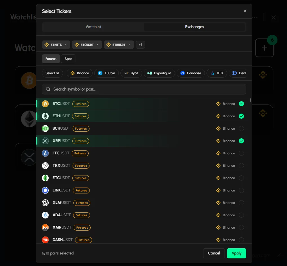Click the Binance logo in the ADAUSDT row
Image resolution: width=287 pixels, height=266 pixels.
(218, 215)
